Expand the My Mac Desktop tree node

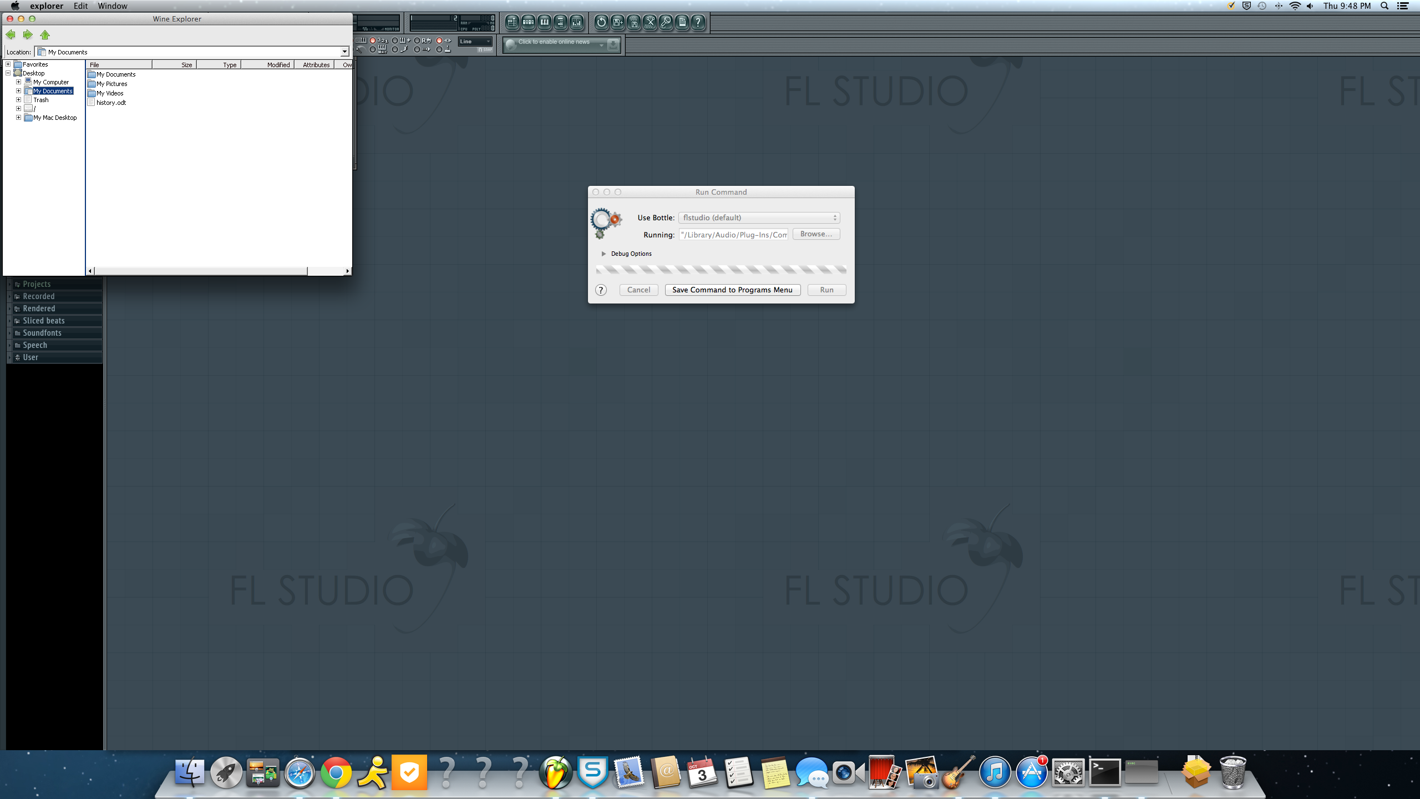click(x=18, y=118)
